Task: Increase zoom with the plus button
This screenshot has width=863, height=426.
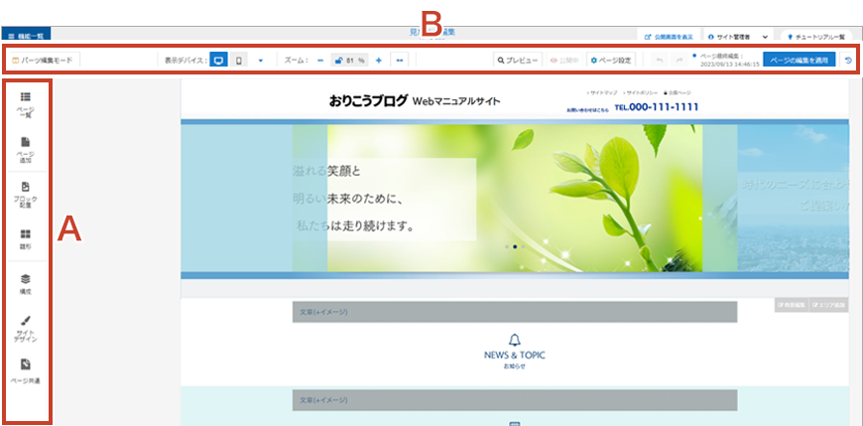Action: tap(379, 61)
